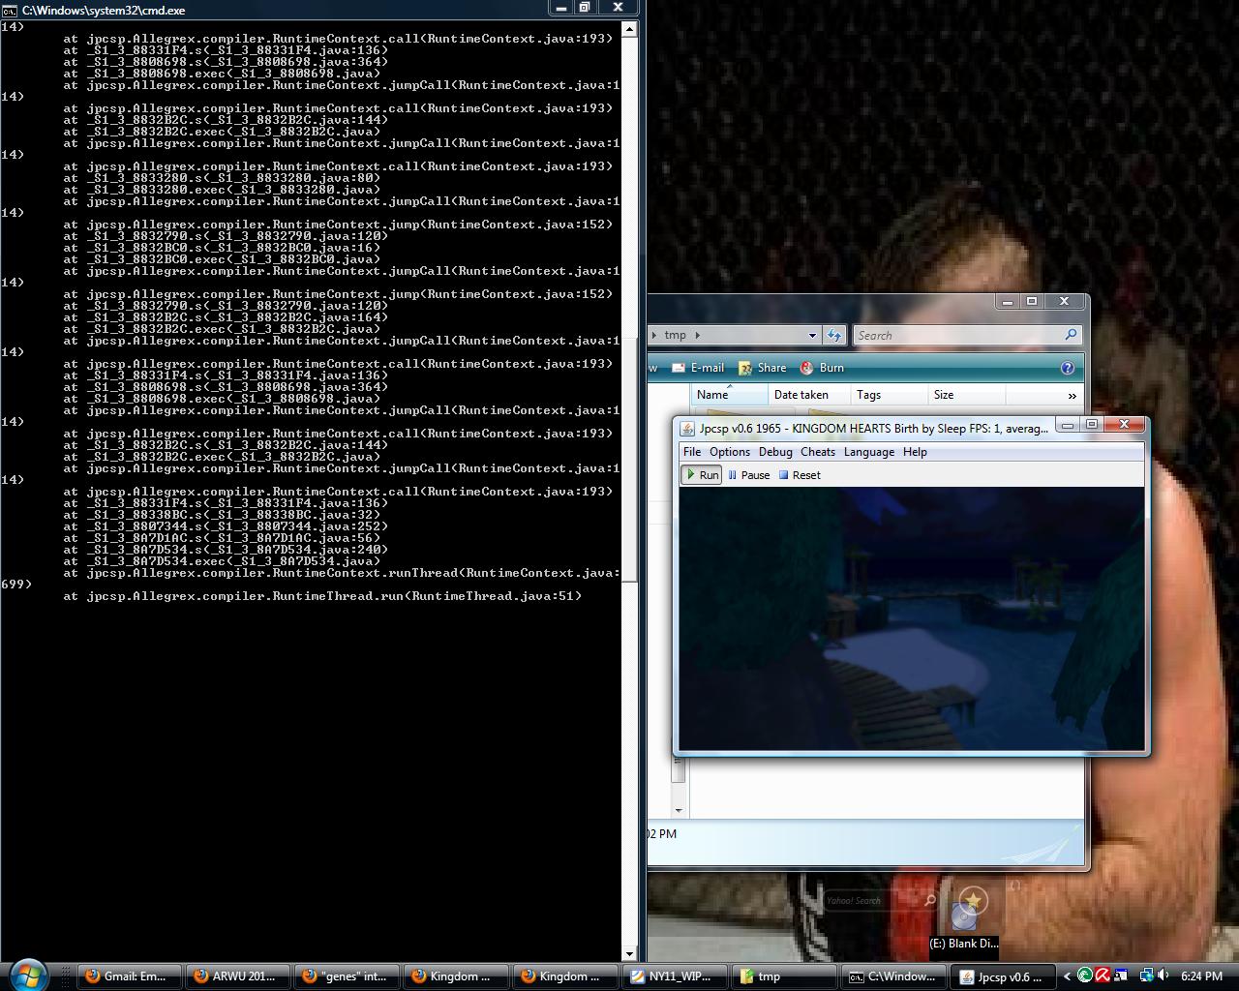The height and width of the screenshot is (991, 1239).
Task: Open the Debug menu in Jpcsp
Action: [775, 452]
